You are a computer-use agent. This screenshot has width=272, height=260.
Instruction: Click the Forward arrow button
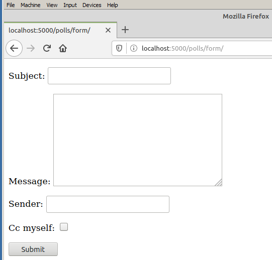coord(31,48)
